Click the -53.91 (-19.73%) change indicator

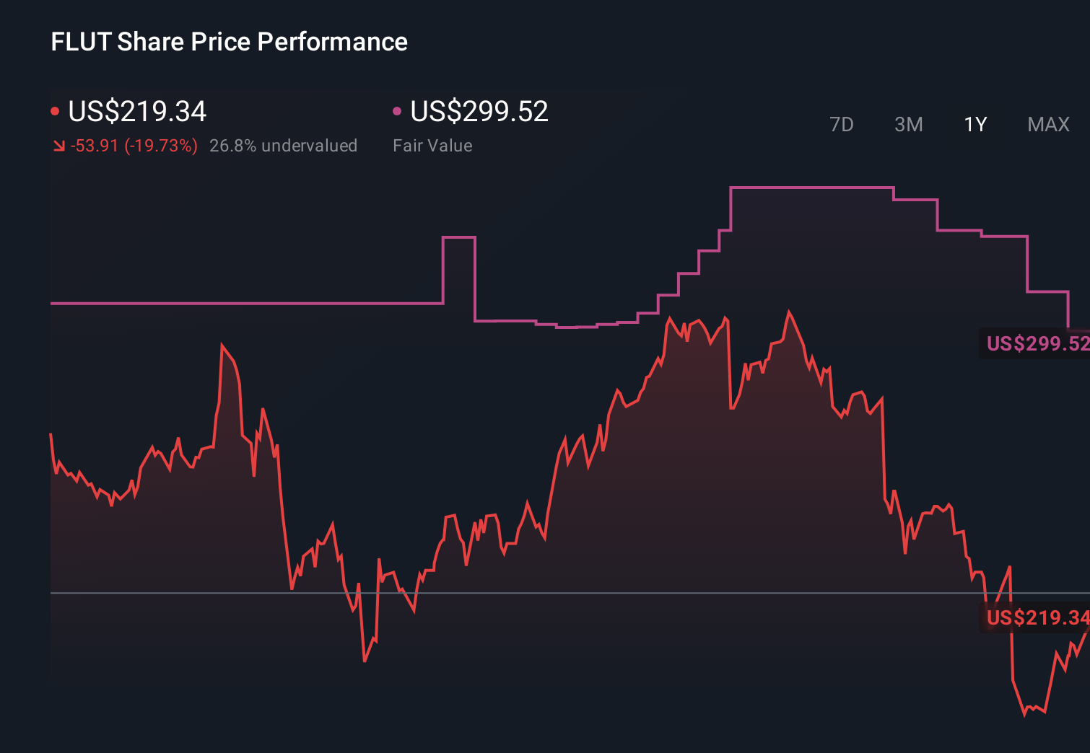point(134,146)
